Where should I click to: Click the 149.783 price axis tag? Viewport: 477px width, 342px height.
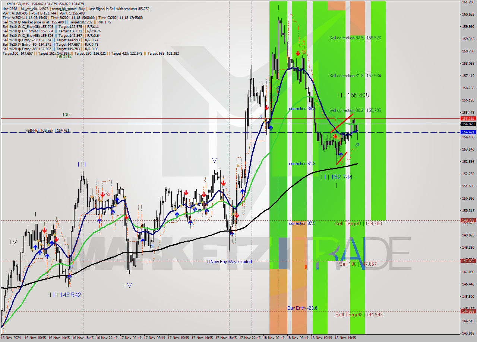coord(468,220)
